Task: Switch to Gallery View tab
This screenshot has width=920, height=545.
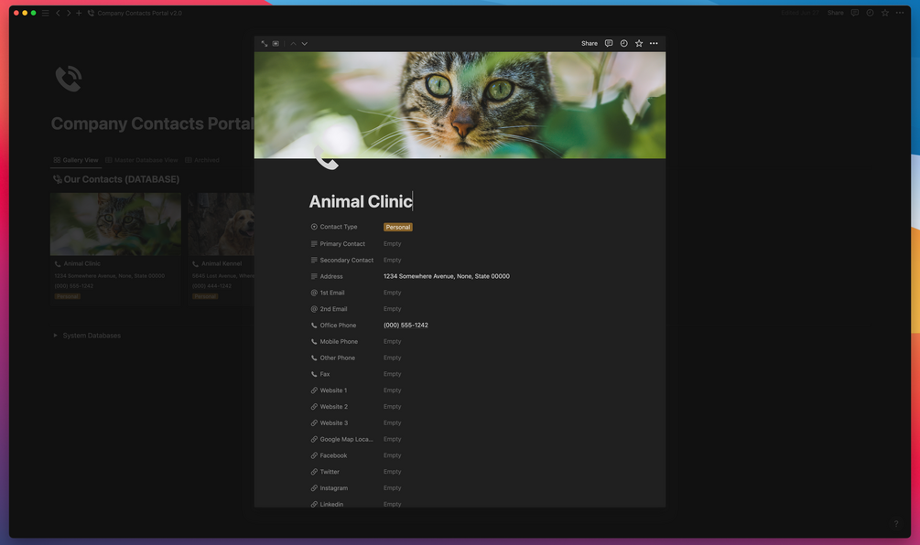Action: coord(76,160)
